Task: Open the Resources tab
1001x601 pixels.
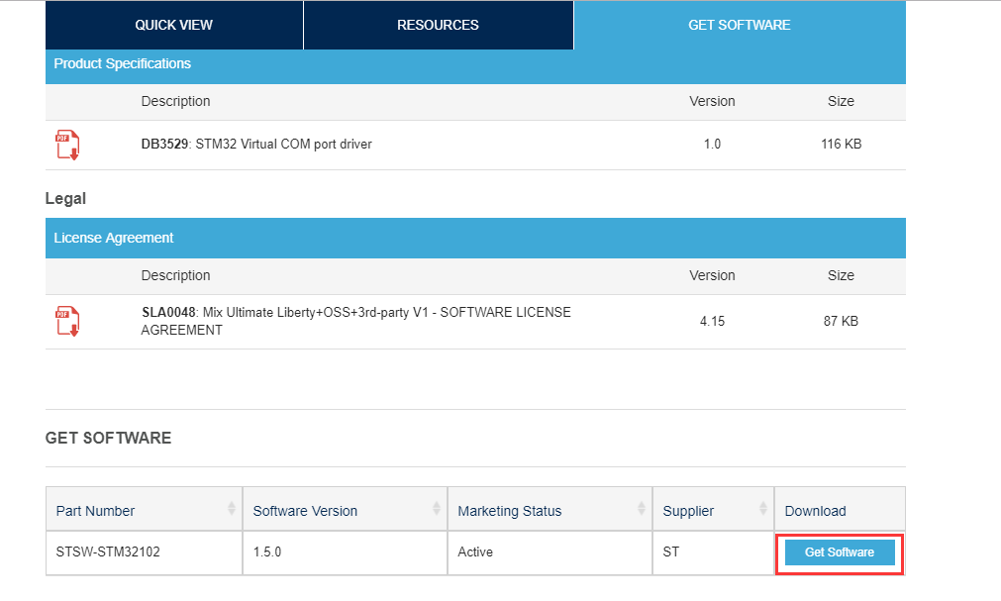Action: [x=438, y=25]
